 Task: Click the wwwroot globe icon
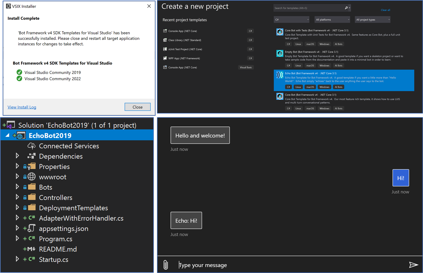pyautogui.click(x=31, y=176)
